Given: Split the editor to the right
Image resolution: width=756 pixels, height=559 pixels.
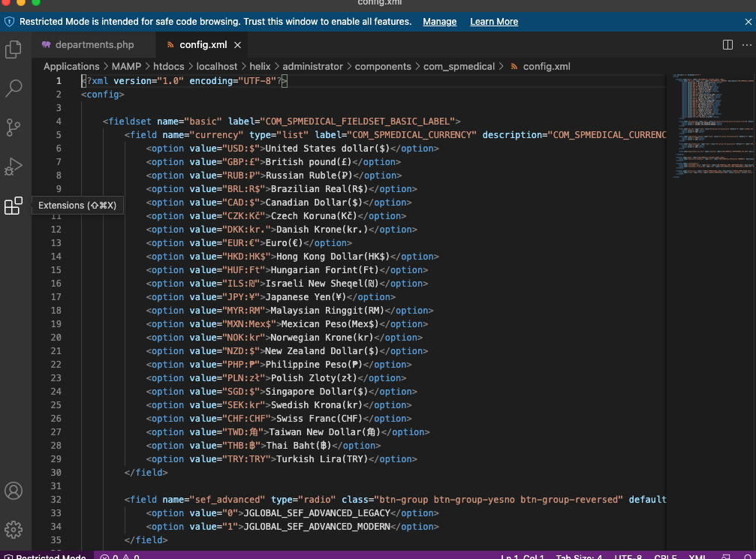Looking at the screenshot, I should pyautogui.click(x=727, y=45).
